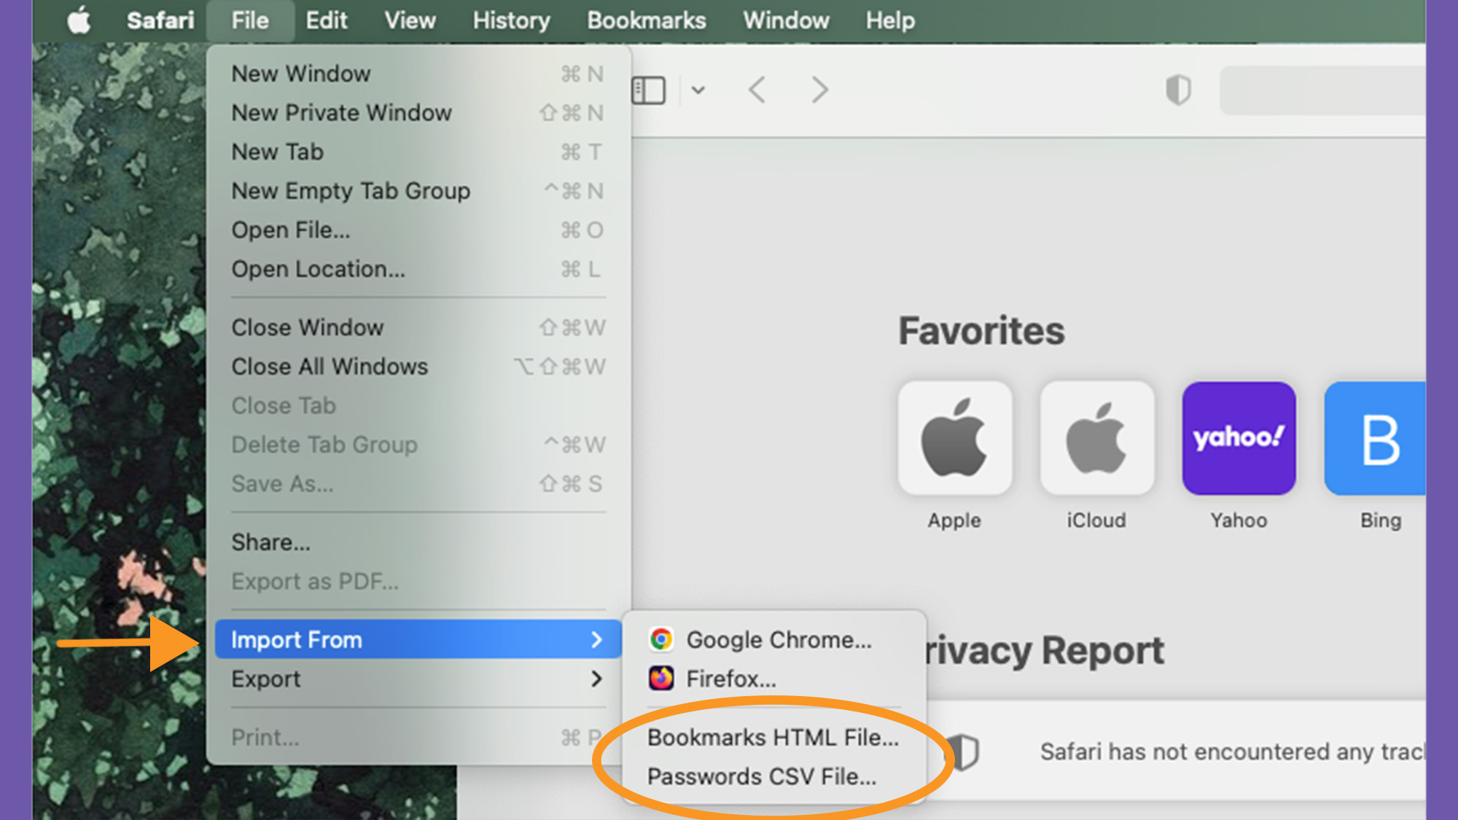
Task: Choose New Private Window
Action: [342, 113]
